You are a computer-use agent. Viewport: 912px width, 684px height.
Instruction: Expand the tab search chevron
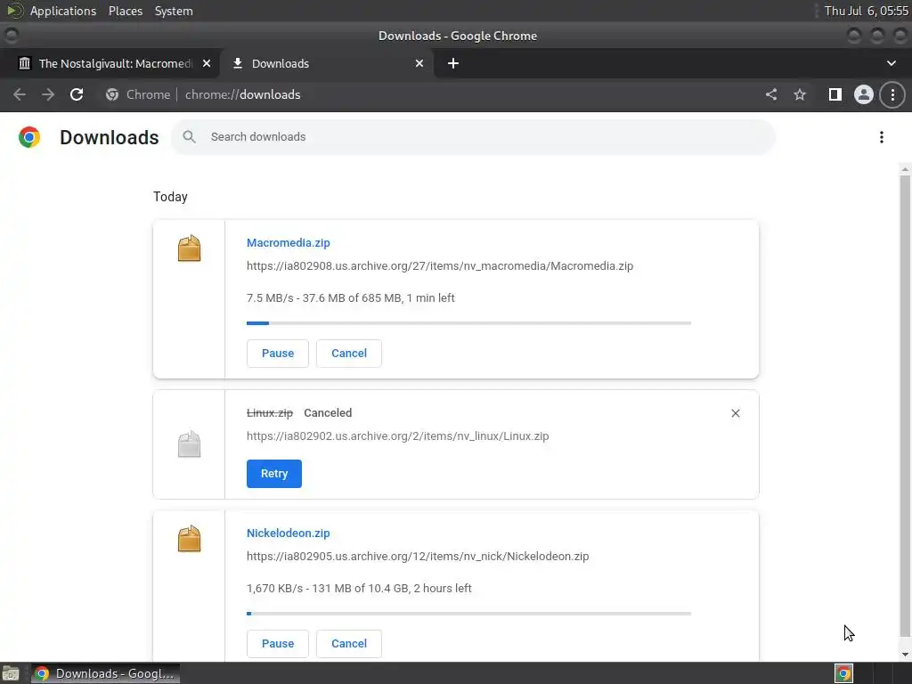tap(891, 63)
